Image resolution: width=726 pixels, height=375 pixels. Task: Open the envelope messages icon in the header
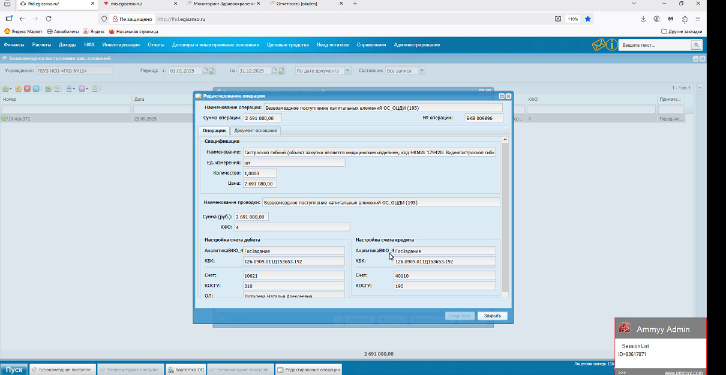(x=599, y=44)
